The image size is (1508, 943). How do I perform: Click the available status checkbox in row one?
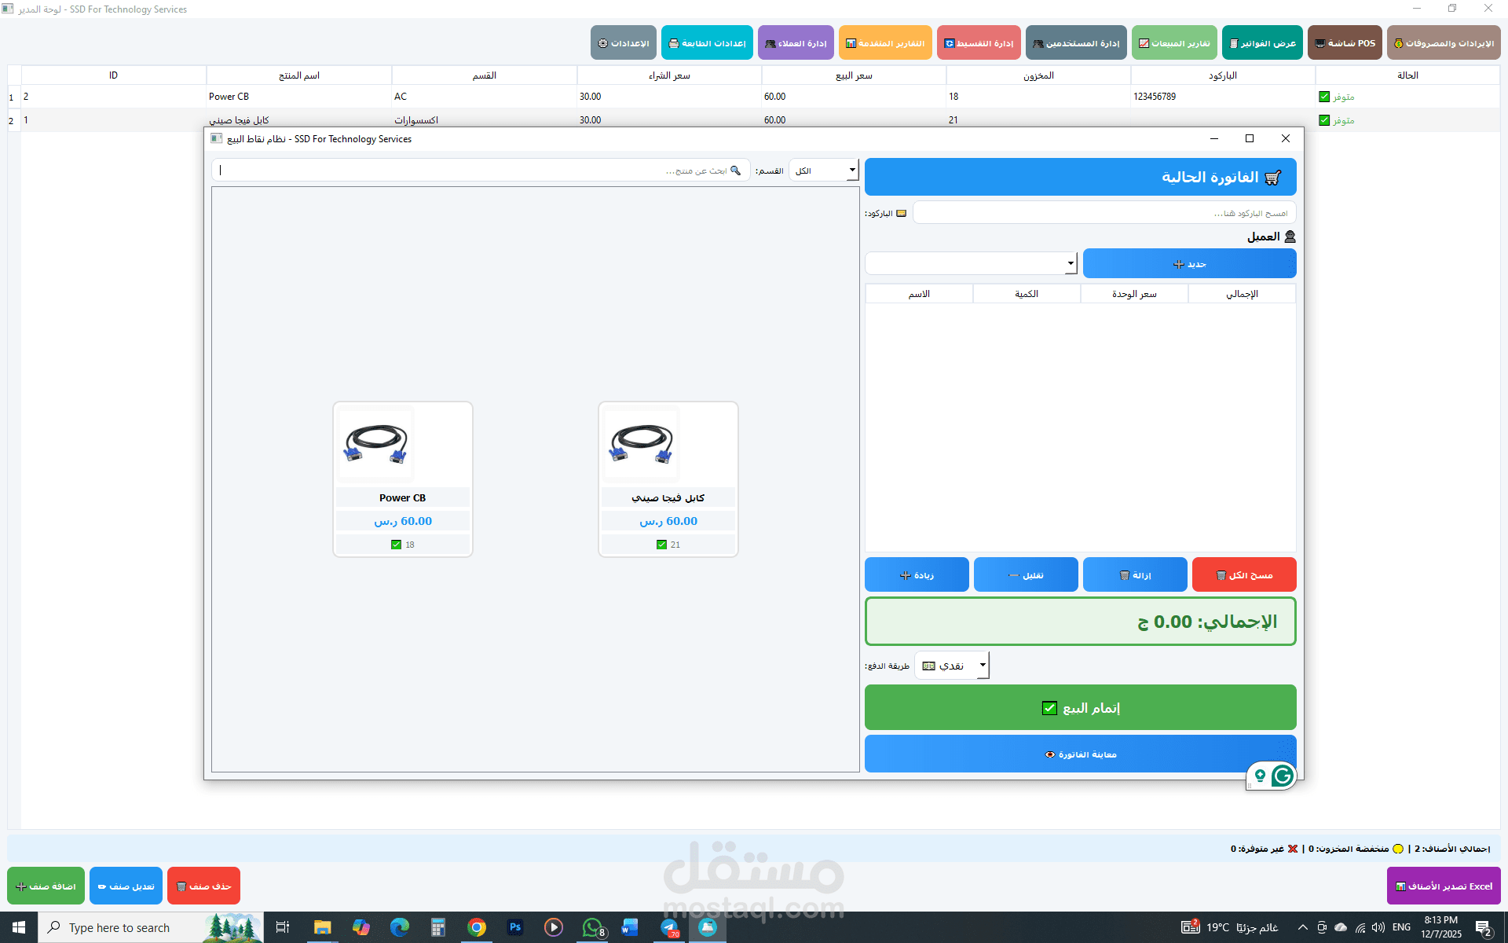[1324, 97]
